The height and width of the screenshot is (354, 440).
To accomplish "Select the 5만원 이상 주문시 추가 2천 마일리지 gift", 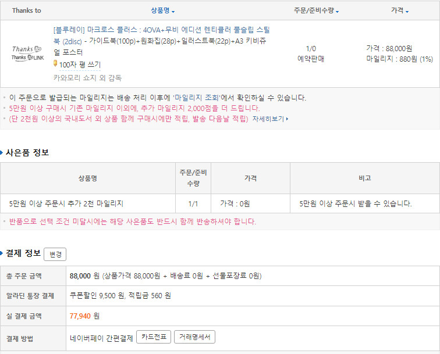I will [66, 203].
